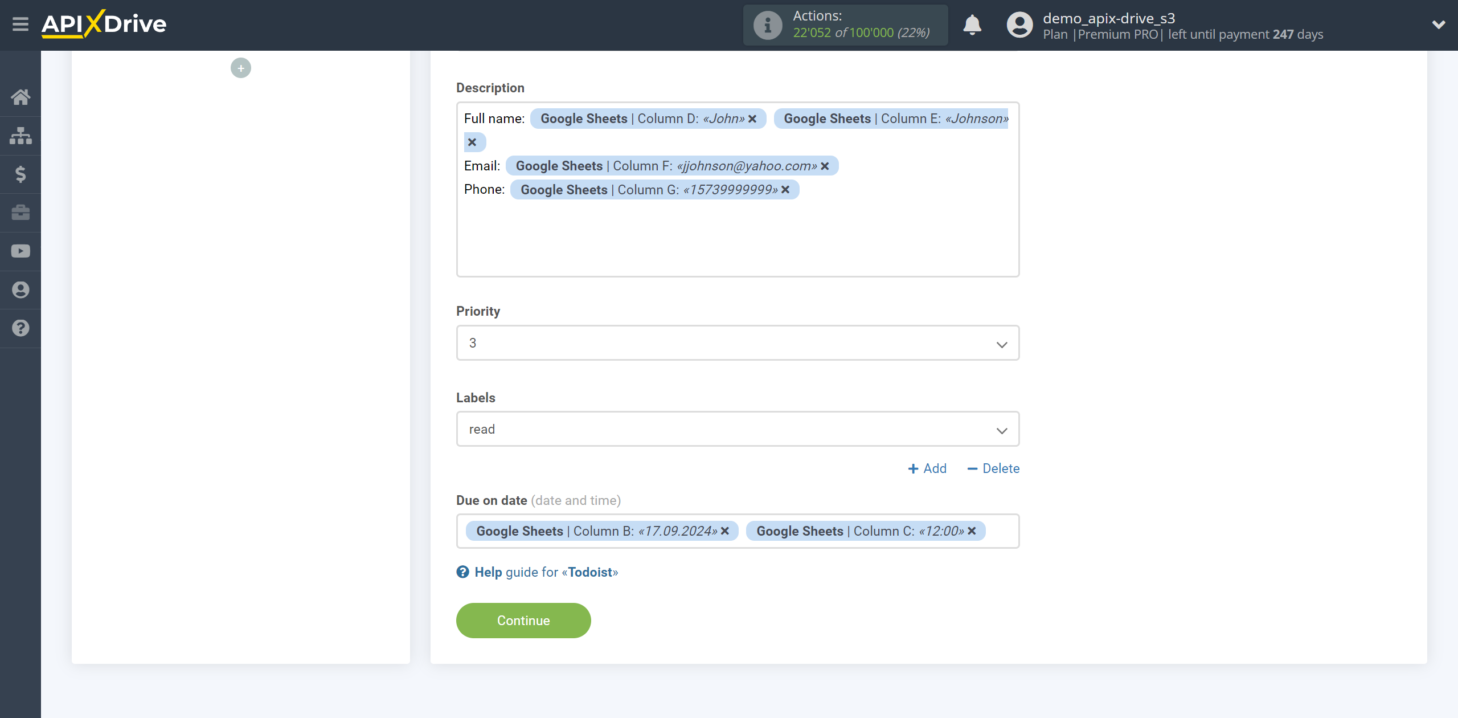Open the briefcase sidebar icon
1458x718 pixels.
click(x=21, y=213)
